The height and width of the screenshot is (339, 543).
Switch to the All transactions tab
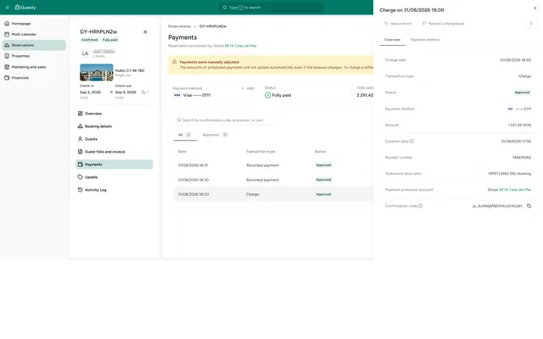coord(185,135)
